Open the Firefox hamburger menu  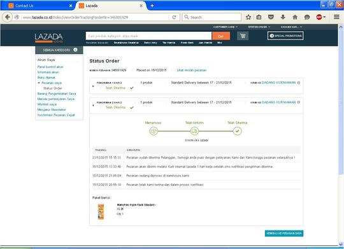(336, 17)
